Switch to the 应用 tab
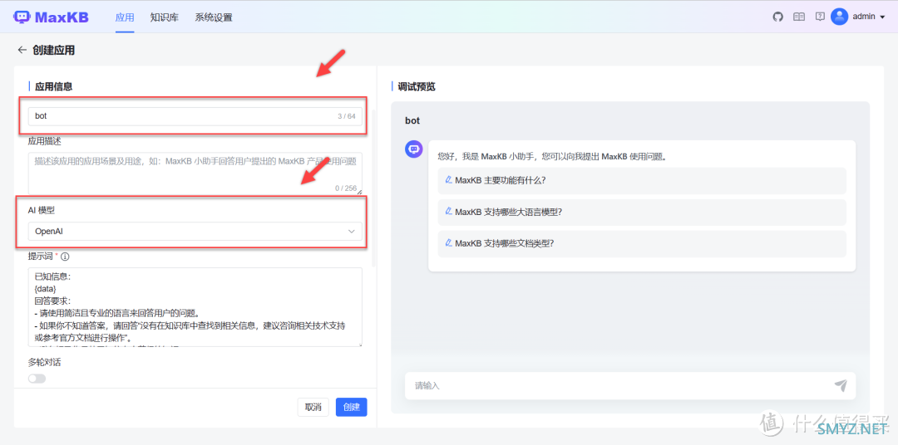Image resolution: width=898 pixels, height=445 pixels. (x=124, y=17)
